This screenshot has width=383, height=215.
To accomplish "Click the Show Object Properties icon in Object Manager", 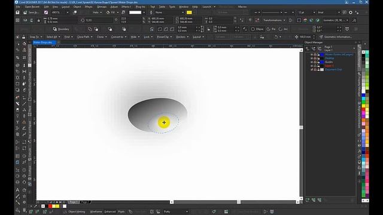I will pyautogui.click(x=307, y=48).
